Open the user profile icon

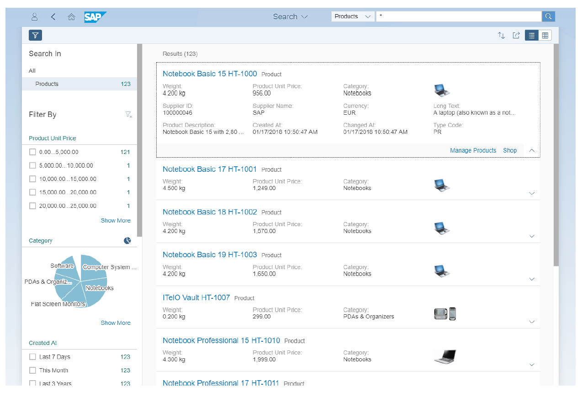pos(34,16)
